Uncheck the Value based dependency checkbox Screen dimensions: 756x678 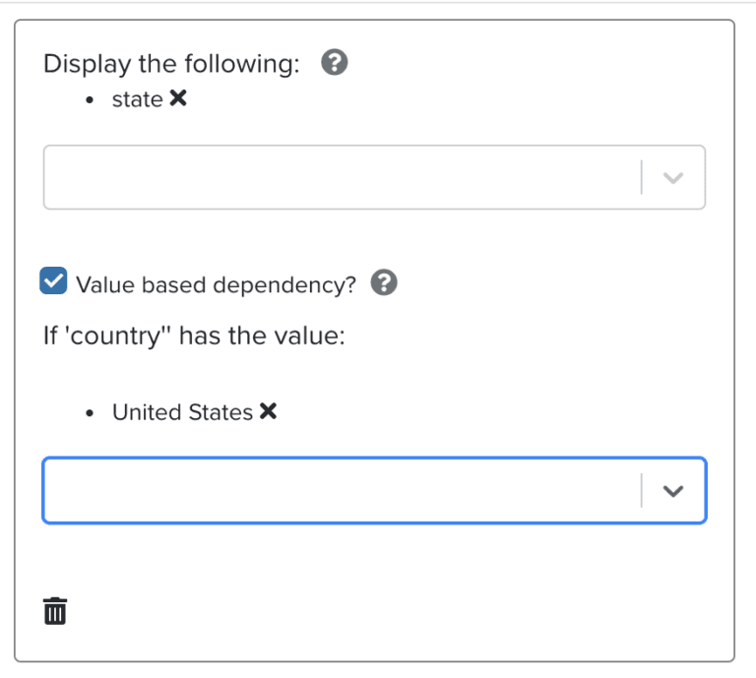[x=53, y=280]
